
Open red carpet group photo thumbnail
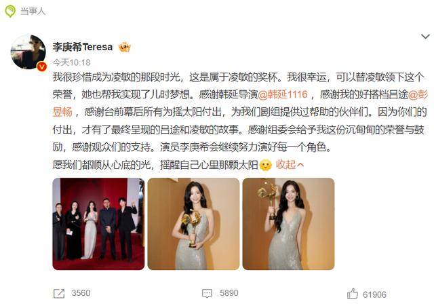pyautogui.click(x=98, y=224)
